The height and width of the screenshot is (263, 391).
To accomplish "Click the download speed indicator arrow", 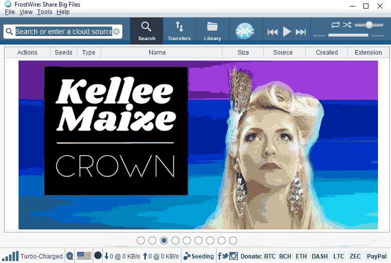I will click(106, 256).
